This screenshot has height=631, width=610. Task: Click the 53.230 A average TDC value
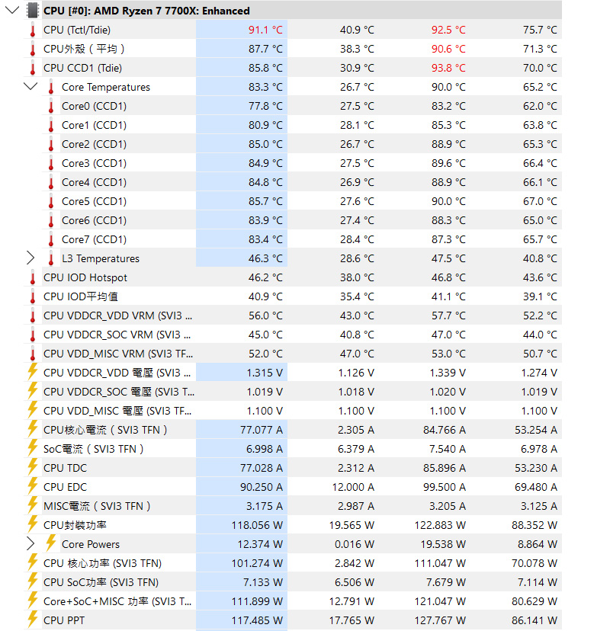535,468
